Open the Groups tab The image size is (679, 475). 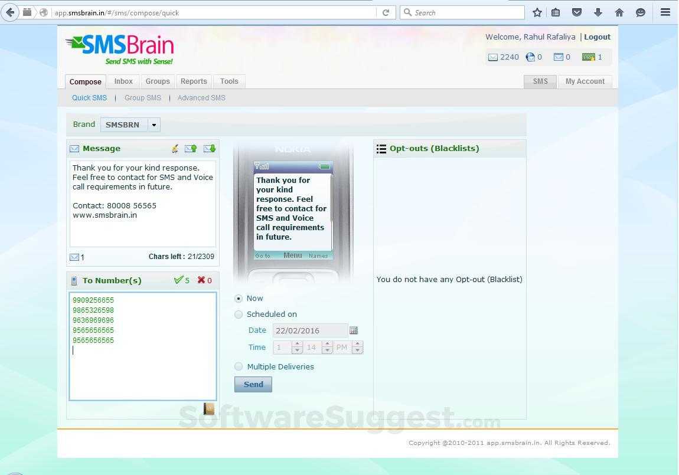click(158, 81)
